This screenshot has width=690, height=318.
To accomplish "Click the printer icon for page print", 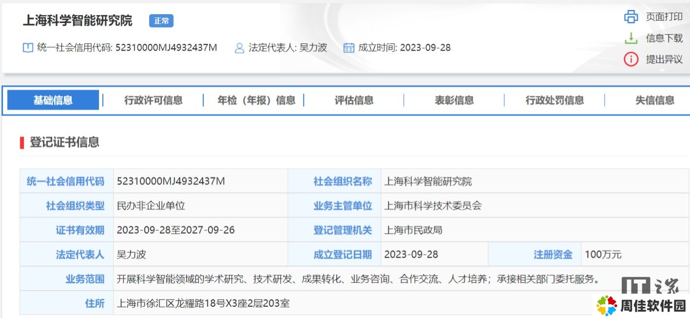I will click(x=631, y=17).
